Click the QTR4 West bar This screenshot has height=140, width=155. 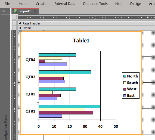[42, 61]
